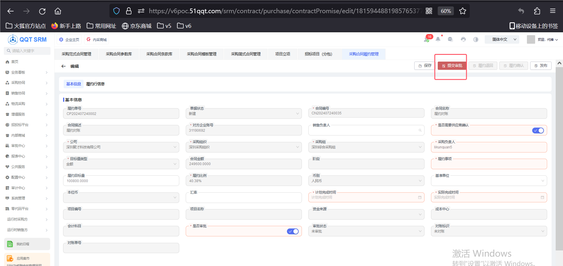The width and height of the screenshot is (563, 266).
Task: Open 我的日程 calendar shortcut
Action: click(x=27, y=244)
